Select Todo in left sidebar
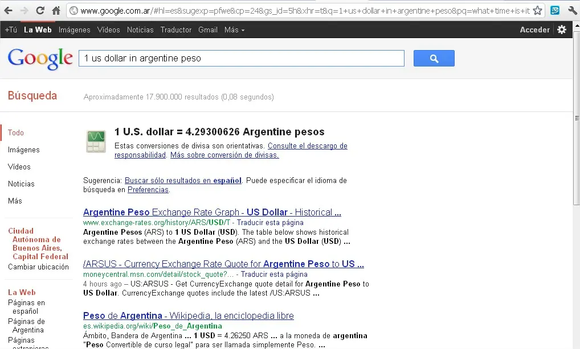 coord(16,132)
